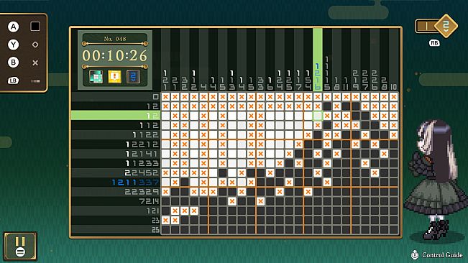Click the highlighted green cursor cell in grid
The height and width of the screenshot is (263, 468).
(318, 116)
